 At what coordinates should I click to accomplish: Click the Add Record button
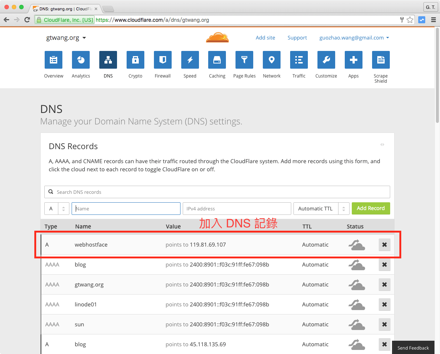(371, 208)
